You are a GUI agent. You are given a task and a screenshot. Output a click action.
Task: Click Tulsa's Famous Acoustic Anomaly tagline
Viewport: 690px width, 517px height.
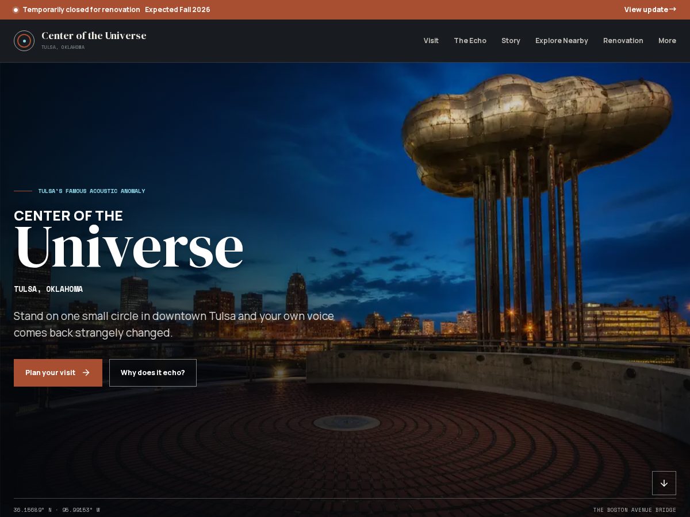92,191
